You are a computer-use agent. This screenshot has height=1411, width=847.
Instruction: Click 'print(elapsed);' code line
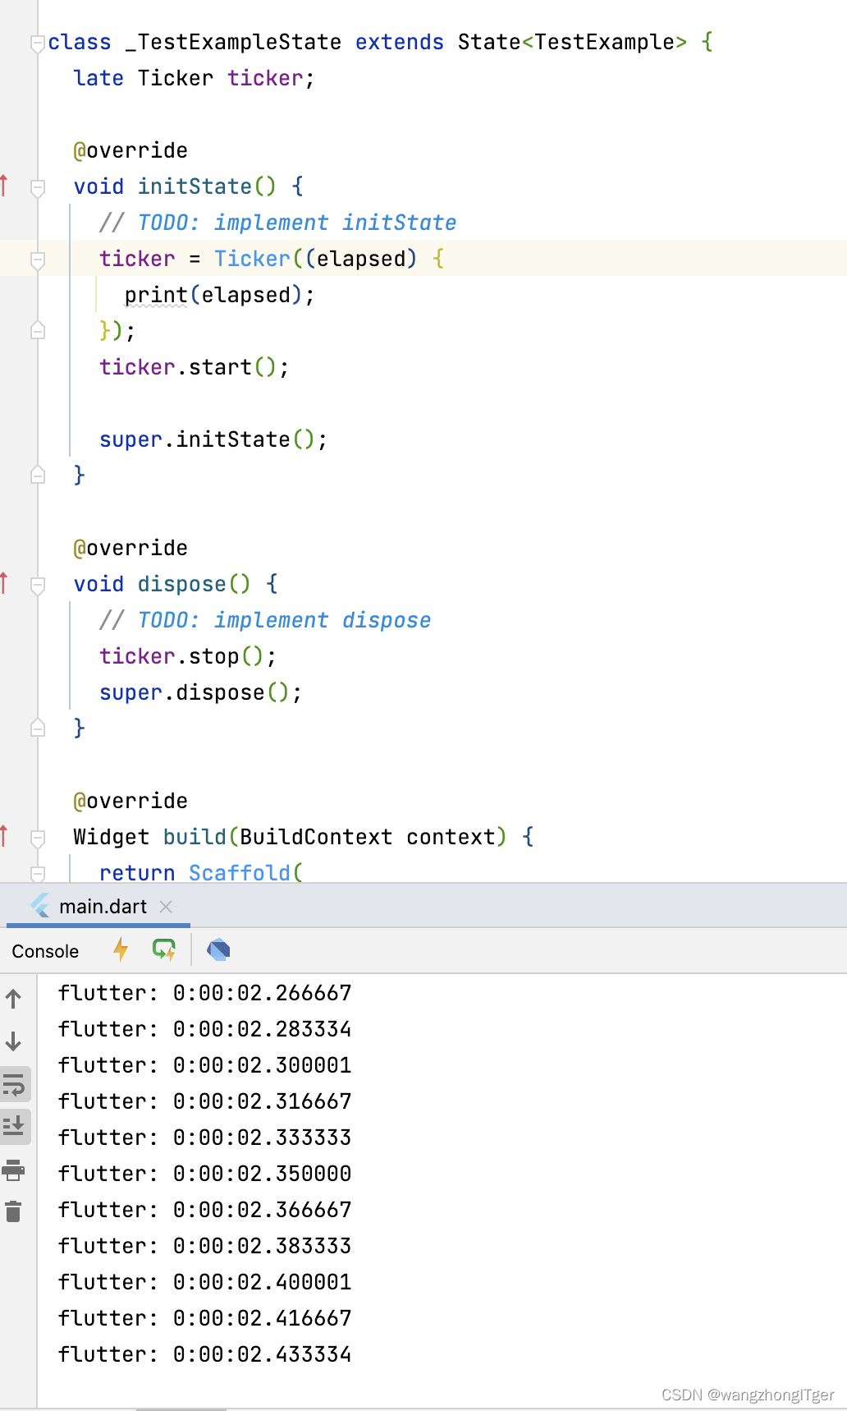[x=219, y=295]
